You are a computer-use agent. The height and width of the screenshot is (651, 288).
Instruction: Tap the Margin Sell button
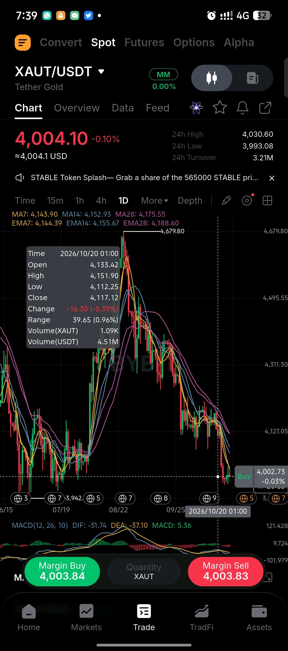[226, 571]
